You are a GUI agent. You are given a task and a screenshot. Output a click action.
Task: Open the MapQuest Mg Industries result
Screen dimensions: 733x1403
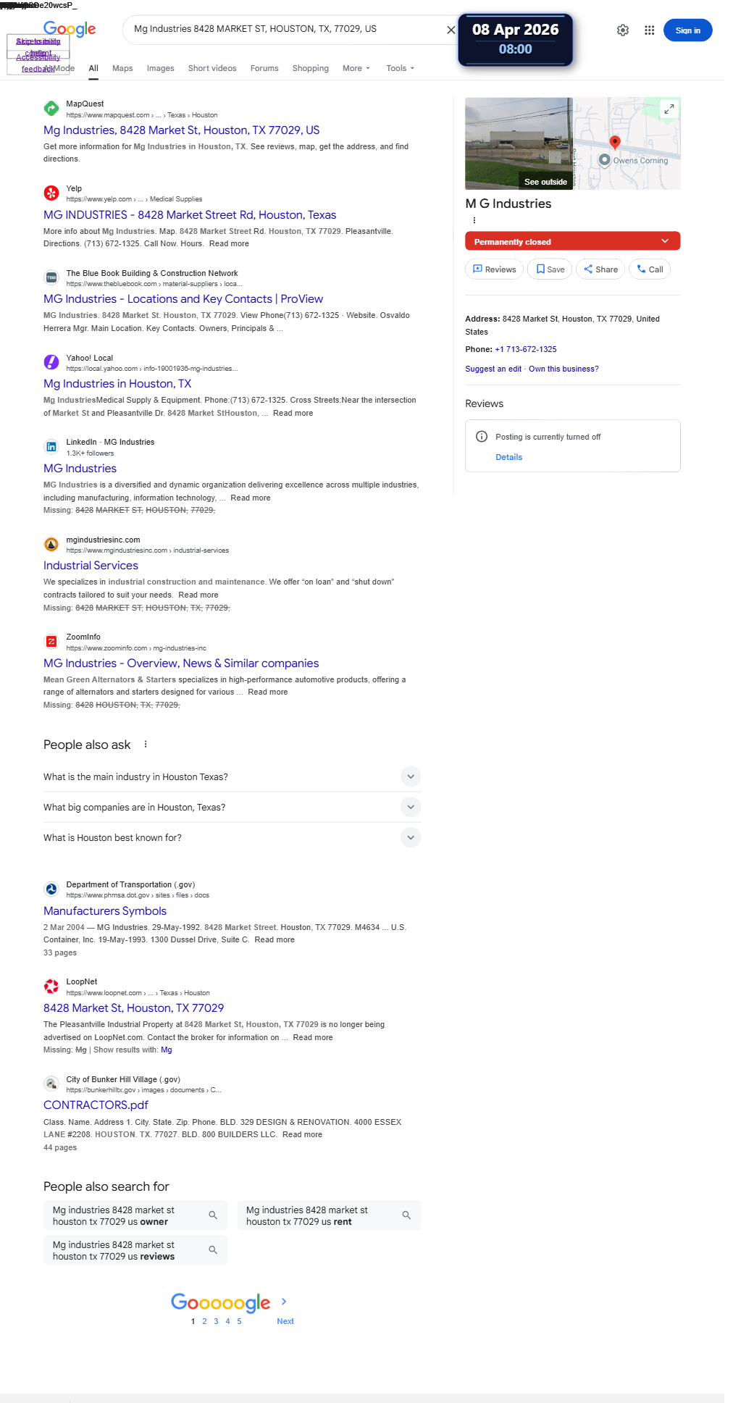coord(181,130)
